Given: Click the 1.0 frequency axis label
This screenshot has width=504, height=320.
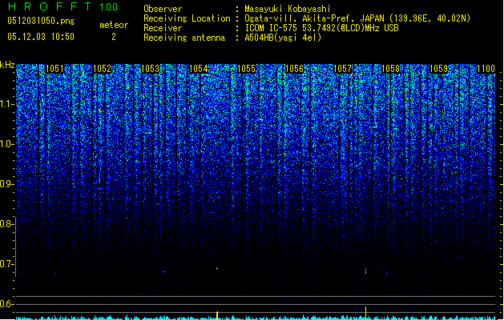Looking at the screenshot, I should tap(7, 144).
